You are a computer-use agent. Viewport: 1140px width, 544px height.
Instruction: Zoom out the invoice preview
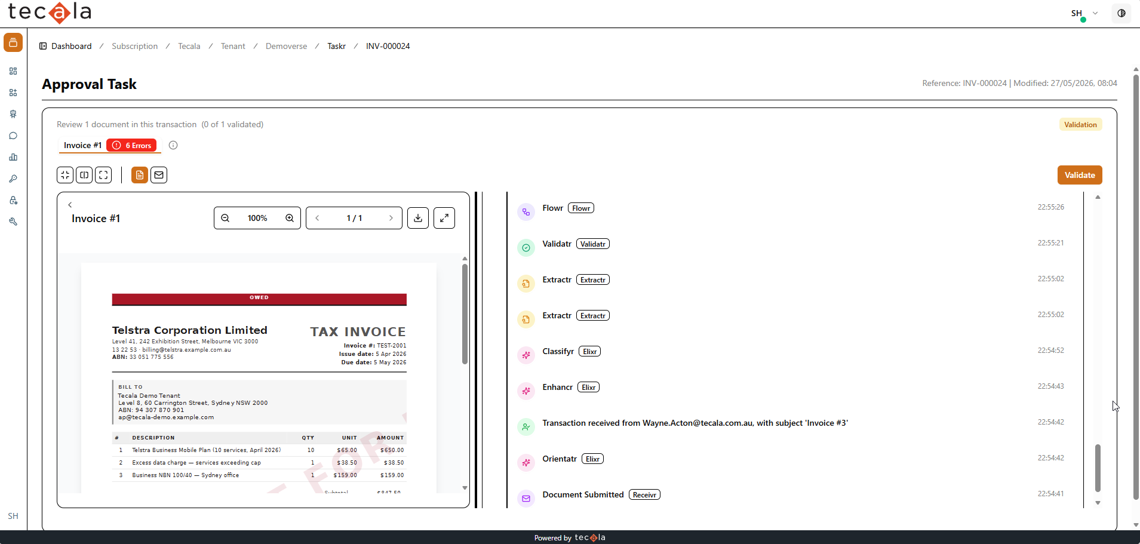pos(225,218)
